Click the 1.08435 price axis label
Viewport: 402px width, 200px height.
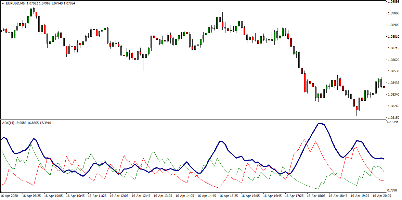[393, 83]
